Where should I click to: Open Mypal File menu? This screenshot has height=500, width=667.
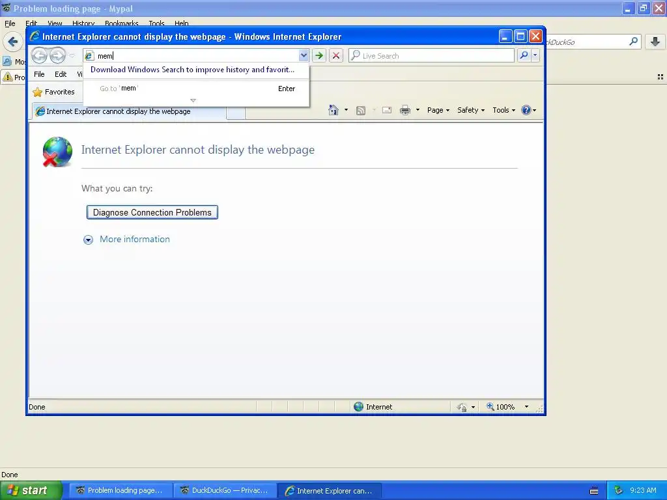click(x=10, y=23)
